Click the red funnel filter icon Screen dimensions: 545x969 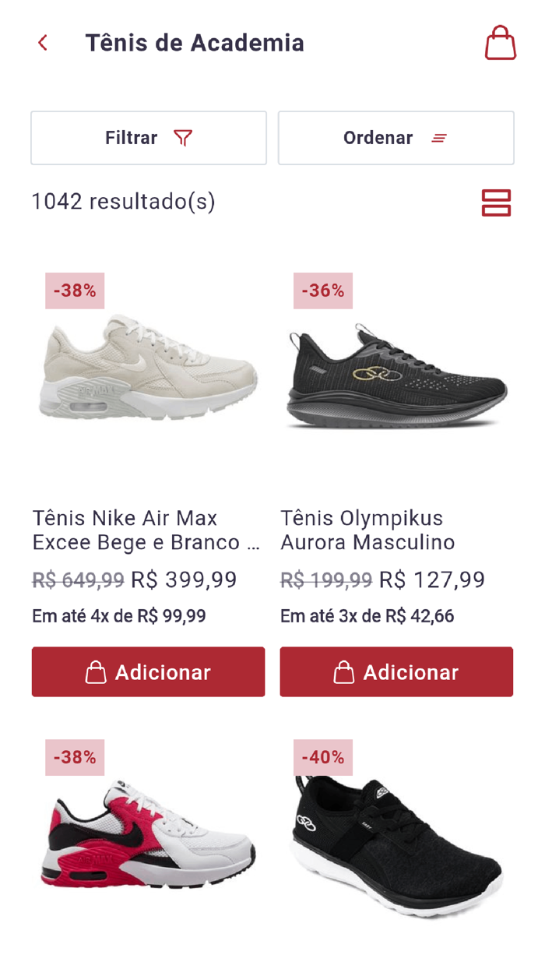[181, 137]
